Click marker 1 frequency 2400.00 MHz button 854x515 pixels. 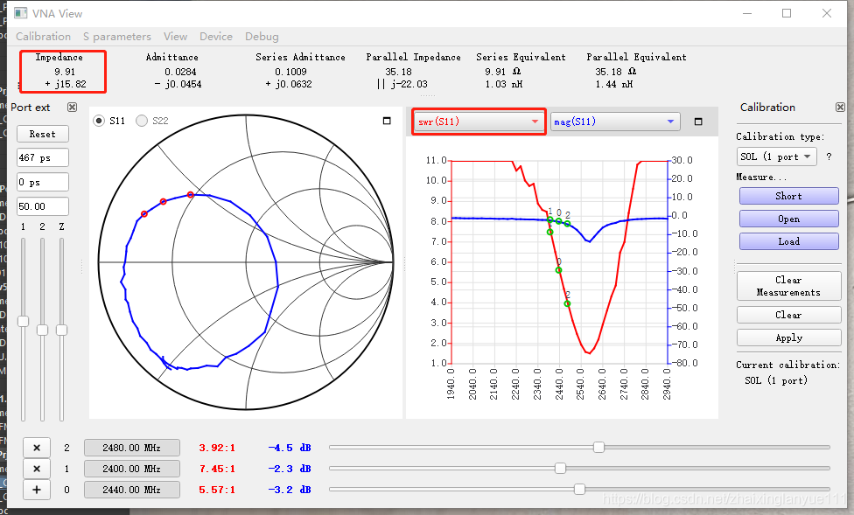[132, 469]
